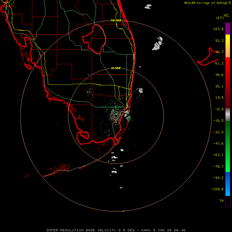Pick the purple segment of the velocity color bar

(228, 29)
